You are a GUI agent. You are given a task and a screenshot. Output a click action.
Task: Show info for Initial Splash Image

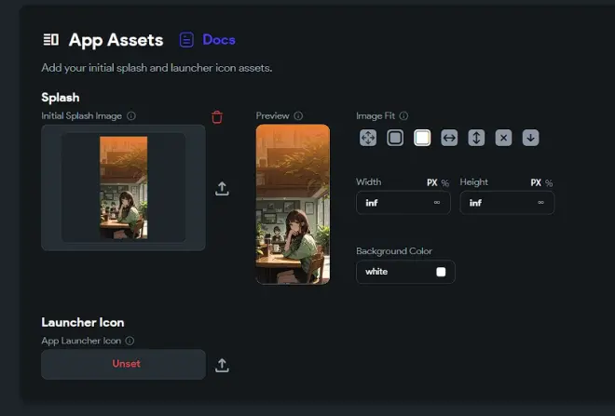[x=131, y=116]
